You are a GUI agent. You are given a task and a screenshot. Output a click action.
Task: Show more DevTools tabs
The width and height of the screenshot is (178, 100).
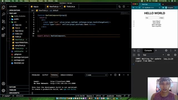(156, 51)
